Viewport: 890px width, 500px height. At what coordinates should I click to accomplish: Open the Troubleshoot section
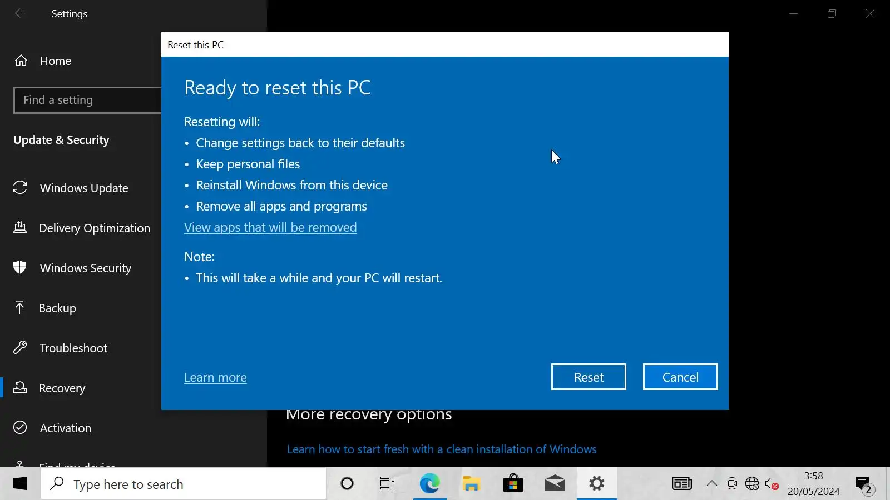60,348
